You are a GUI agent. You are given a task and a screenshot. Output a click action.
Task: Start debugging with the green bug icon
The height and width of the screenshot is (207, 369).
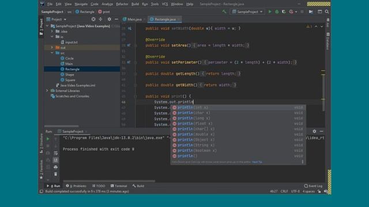277,11
